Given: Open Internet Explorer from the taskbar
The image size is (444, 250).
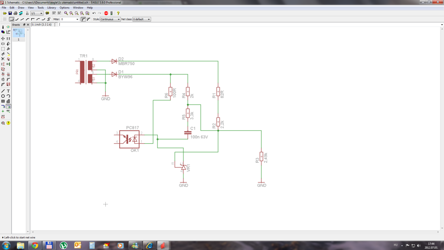Looking at the screenshot, I should (149, 246).
